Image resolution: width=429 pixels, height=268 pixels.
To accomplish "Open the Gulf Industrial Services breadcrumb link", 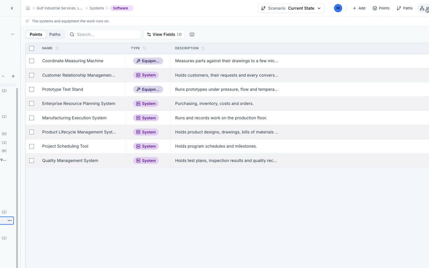I will (60, 8).
